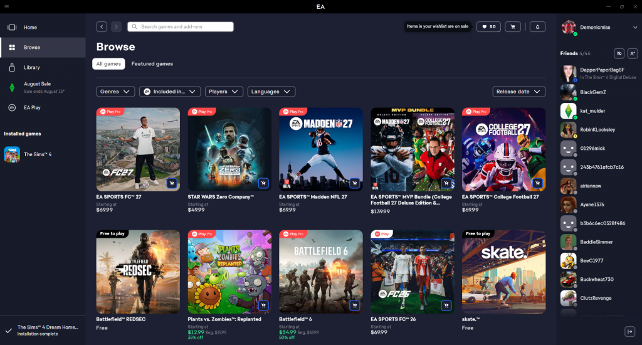Screen dimensions: 642x345
Task: Switch to the All games tab
Action: click(x=108, y=64)
